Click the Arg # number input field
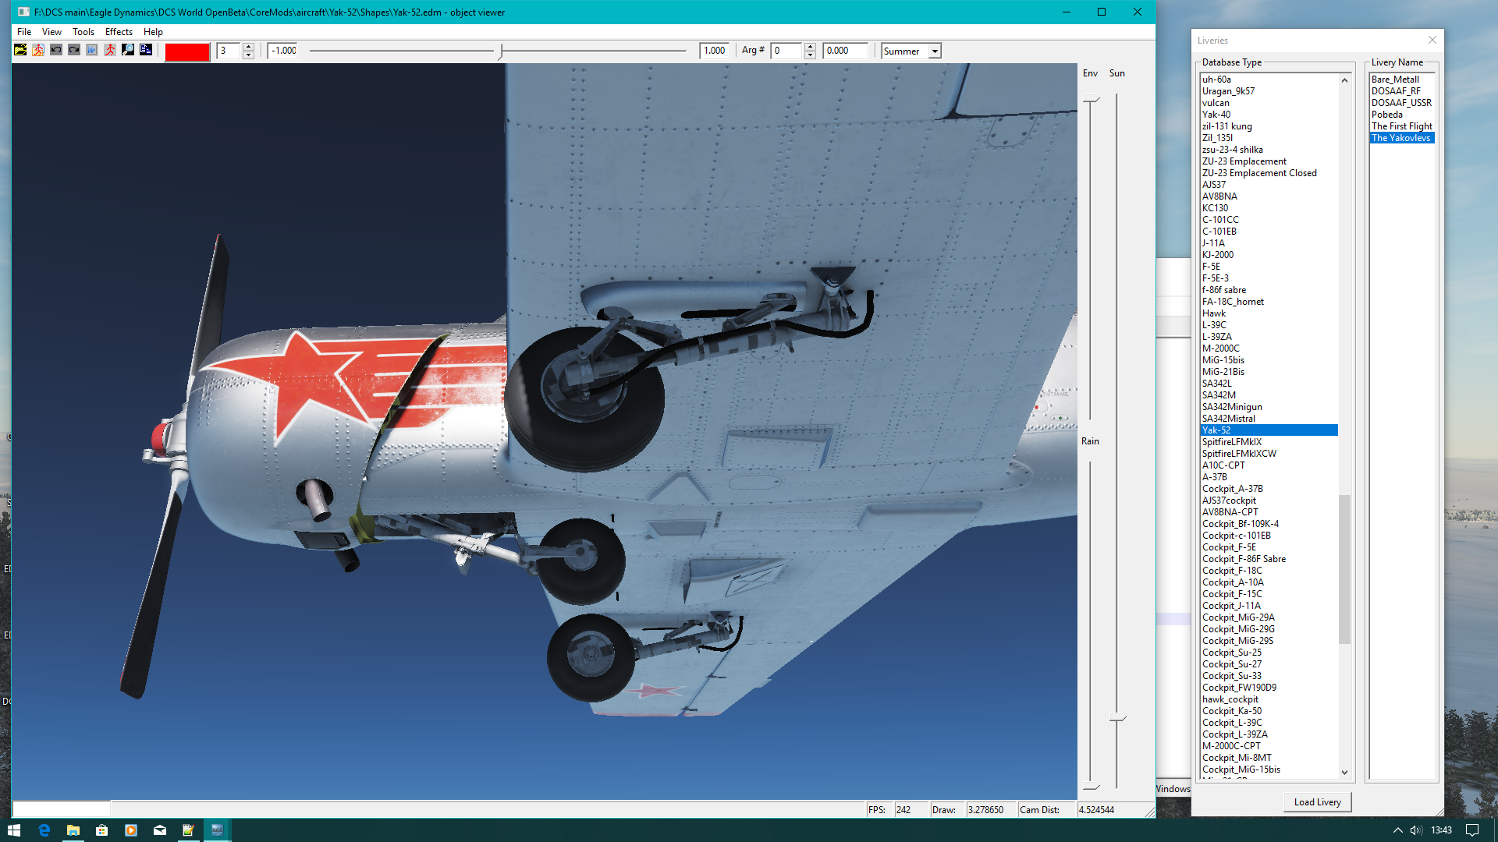The width and height of the screenshot is (1498, 842). point(786,51)
